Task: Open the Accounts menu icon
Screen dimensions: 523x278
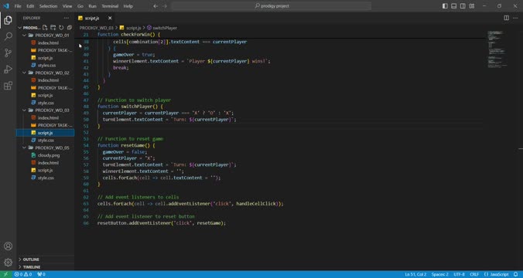Action: click(x=8, y=246)
